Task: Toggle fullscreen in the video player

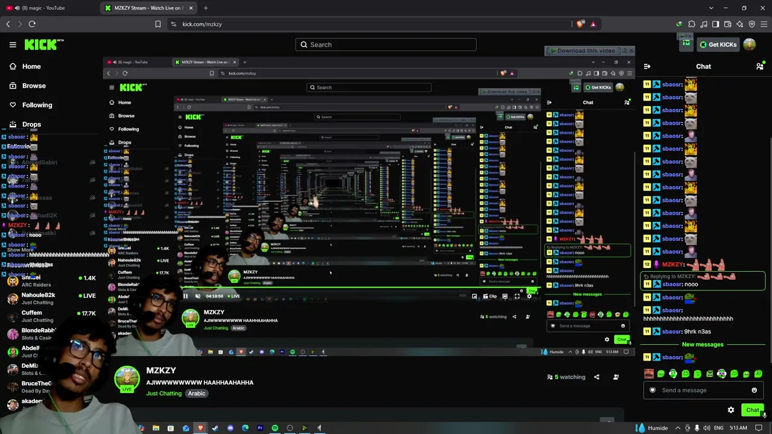Action: pyautogui.click(x=517, y=296)
